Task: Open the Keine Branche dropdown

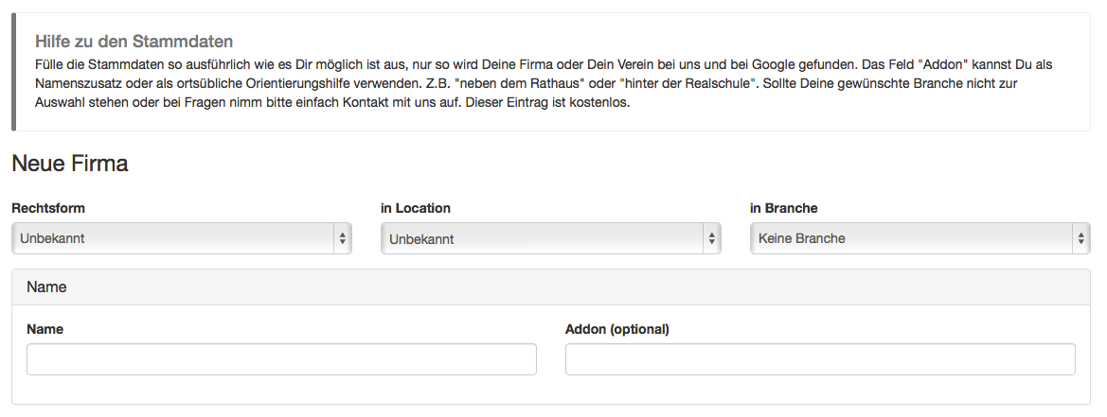Action: (920, 238)
